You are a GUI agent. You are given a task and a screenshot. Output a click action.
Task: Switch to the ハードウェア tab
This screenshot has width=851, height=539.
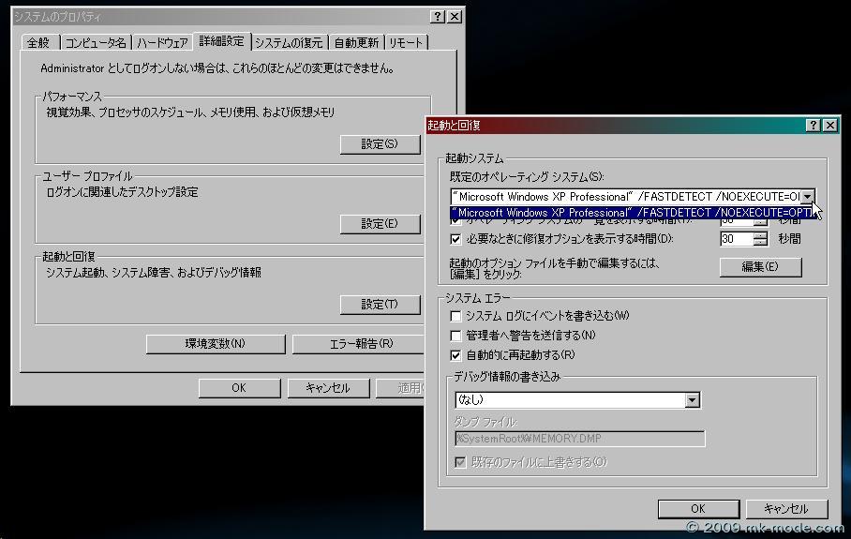[x=162, y=42]
